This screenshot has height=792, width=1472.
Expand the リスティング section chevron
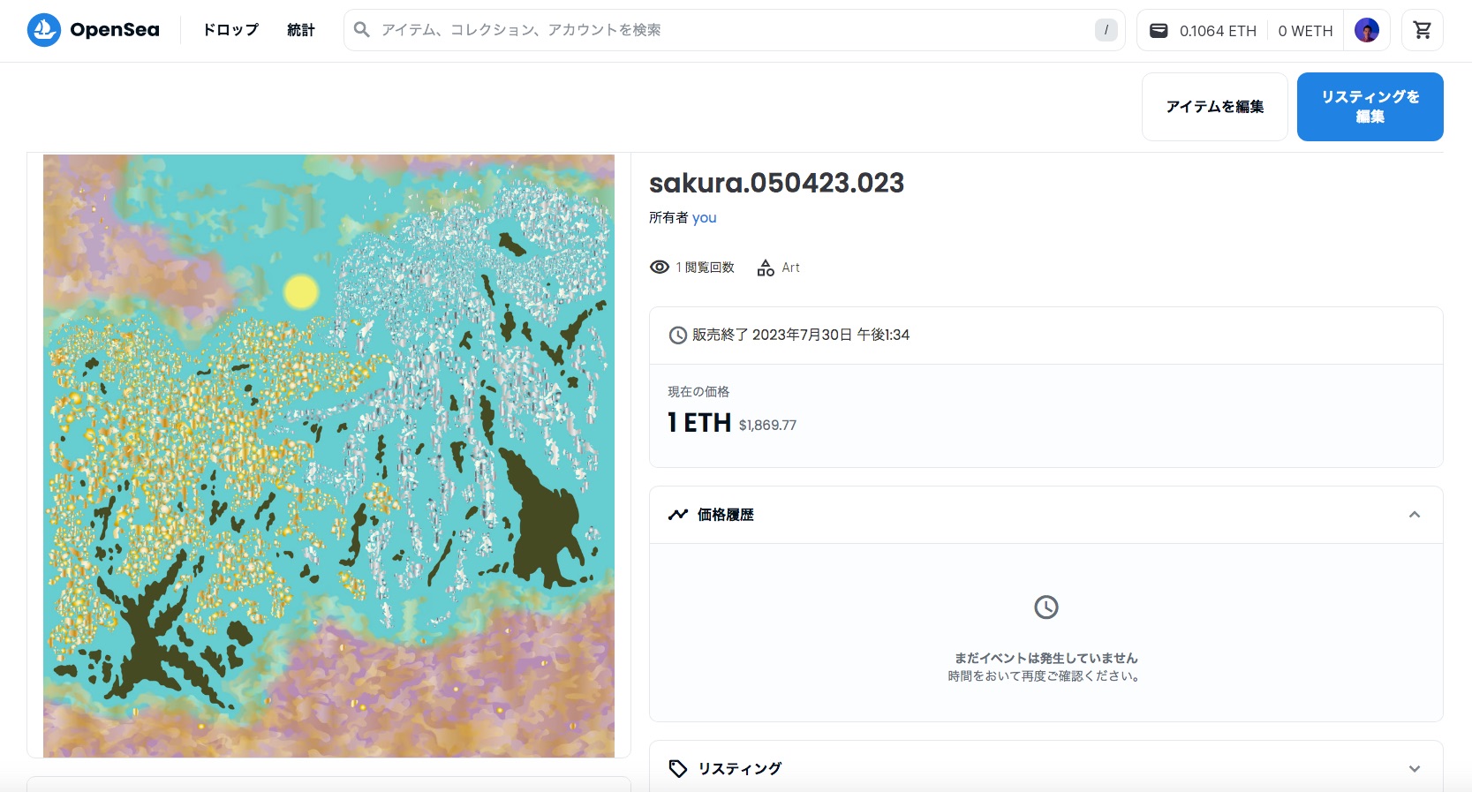click(1415, 768)
